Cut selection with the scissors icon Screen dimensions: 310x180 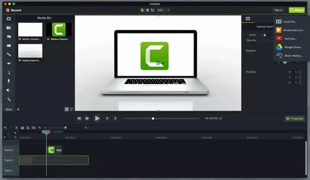[16, 128]
